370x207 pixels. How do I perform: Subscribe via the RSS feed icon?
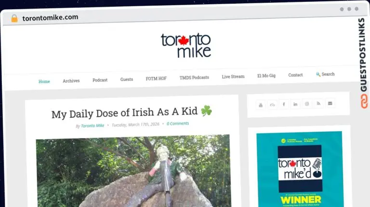coord(318,104)
